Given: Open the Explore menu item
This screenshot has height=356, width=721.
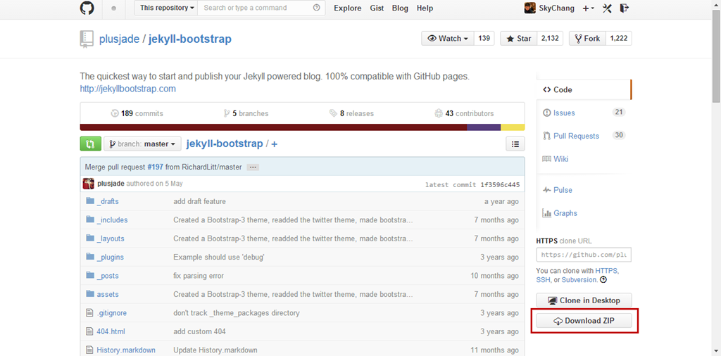Looking at the screenshot, I should (348, 8).
